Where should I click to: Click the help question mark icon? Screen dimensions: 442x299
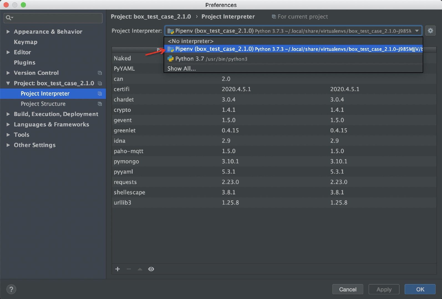pyautogui.click(x=11, y=289)
